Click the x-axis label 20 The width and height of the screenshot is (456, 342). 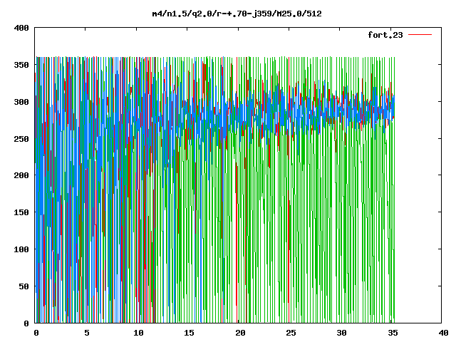(x=240, y=333)
